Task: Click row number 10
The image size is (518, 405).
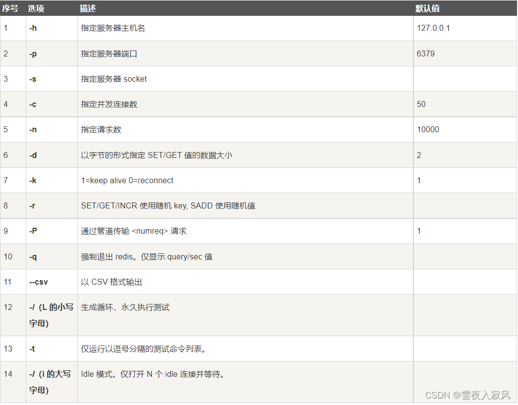Action: tap(8, 257)
